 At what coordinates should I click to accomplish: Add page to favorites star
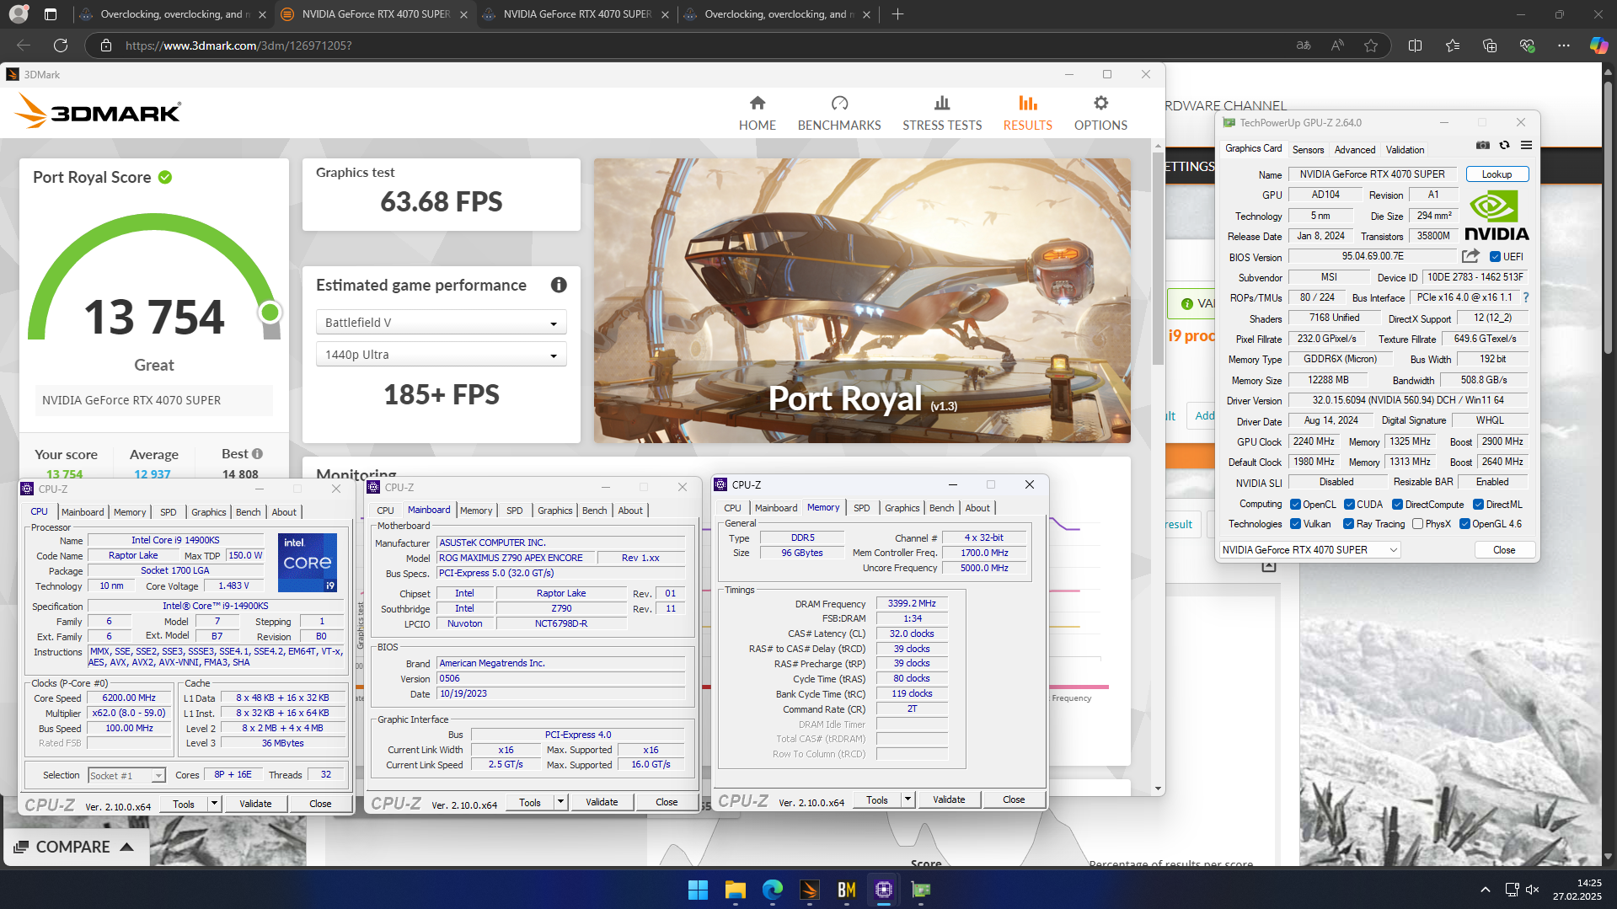click(x=1371, y=45)
